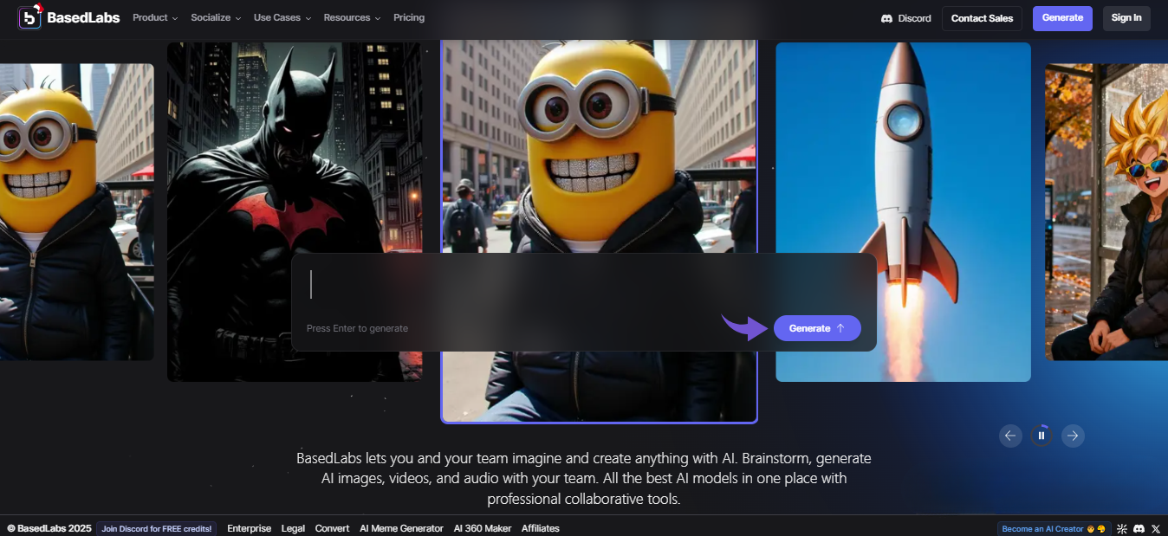
Task: Open the Use Cases dropdown
Action: pos(282,17)
